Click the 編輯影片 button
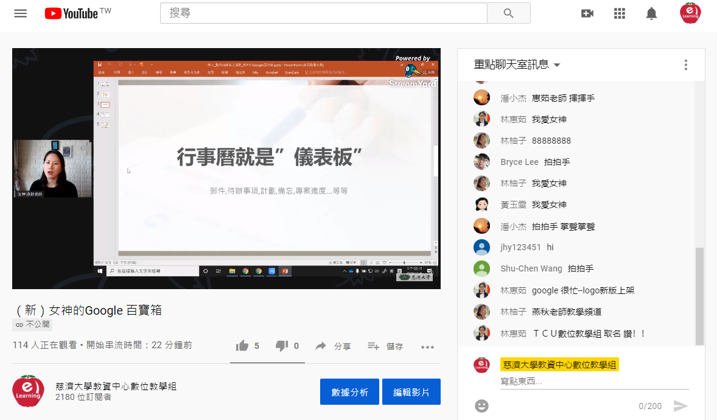This screenshot has height=420, width=717. [x=411, y=392]
